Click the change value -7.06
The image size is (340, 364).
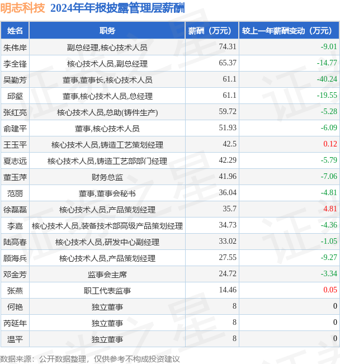(329, 177)
